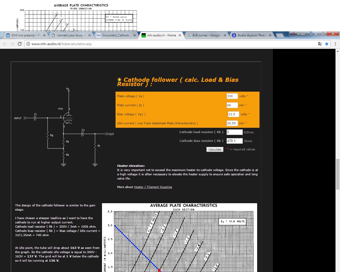Click the cathode follower circuit schematic
340x272 pixels.
64,127
